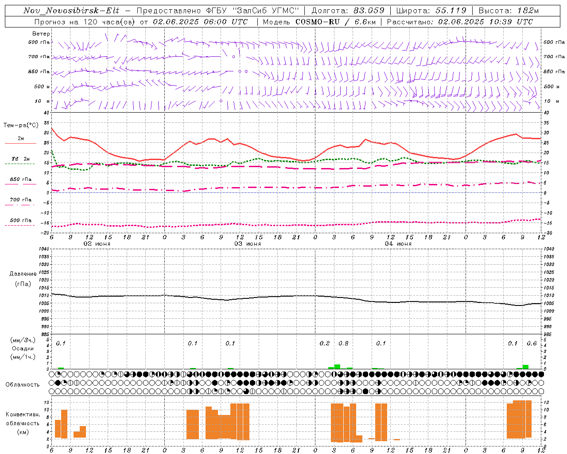Click the Высота: 182м value
The image size is (567, 454).
pos(509,11)
